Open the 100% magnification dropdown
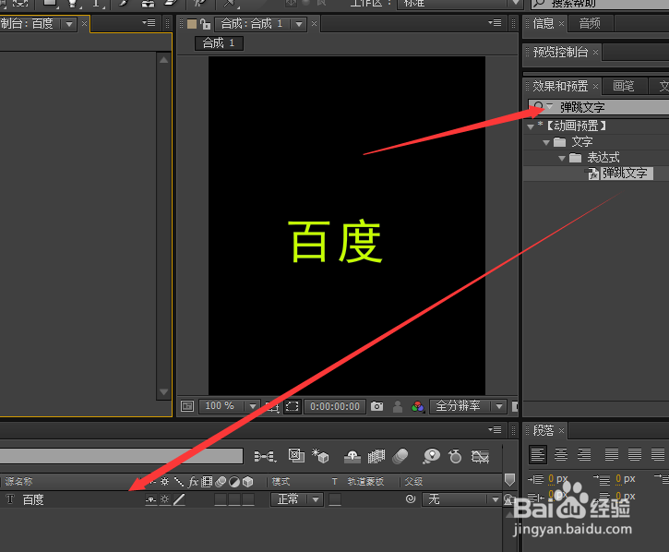Viewport: 669px width, 552px height. [229, 406]
